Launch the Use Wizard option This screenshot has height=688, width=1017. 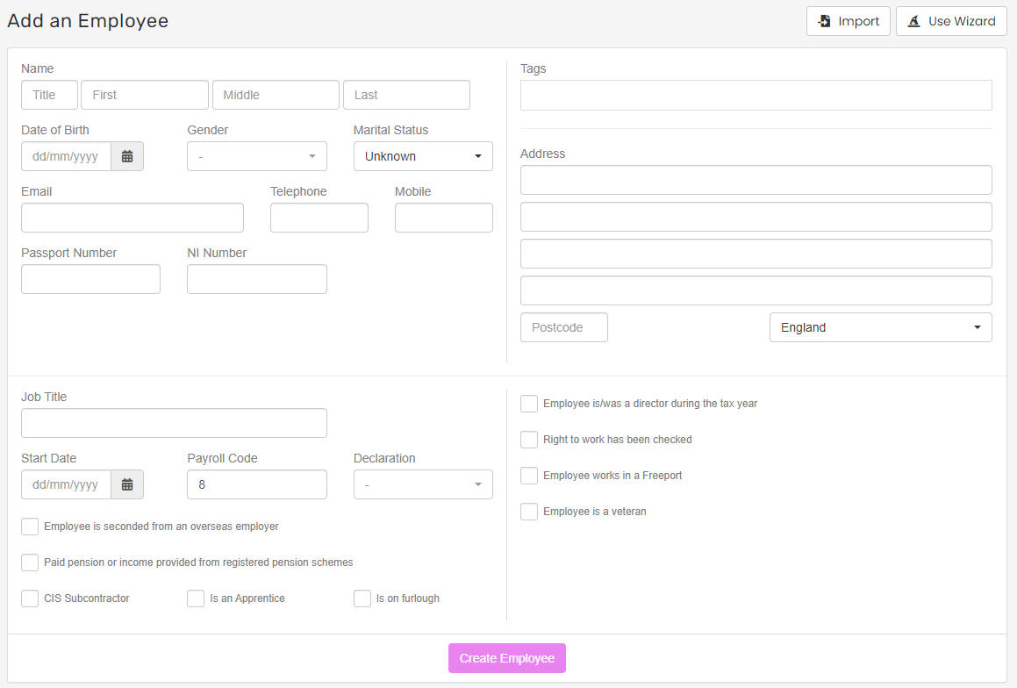click(x=951, y=21)
